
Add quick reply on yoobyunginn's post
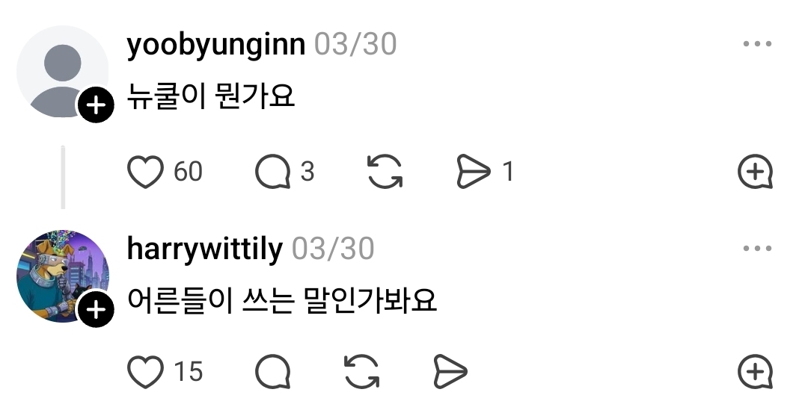click(756, 171)
